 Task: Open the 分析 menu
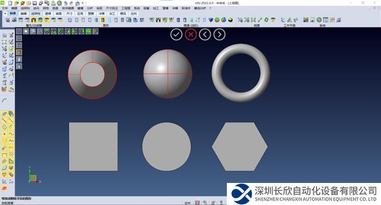click(x=90, y=8)
